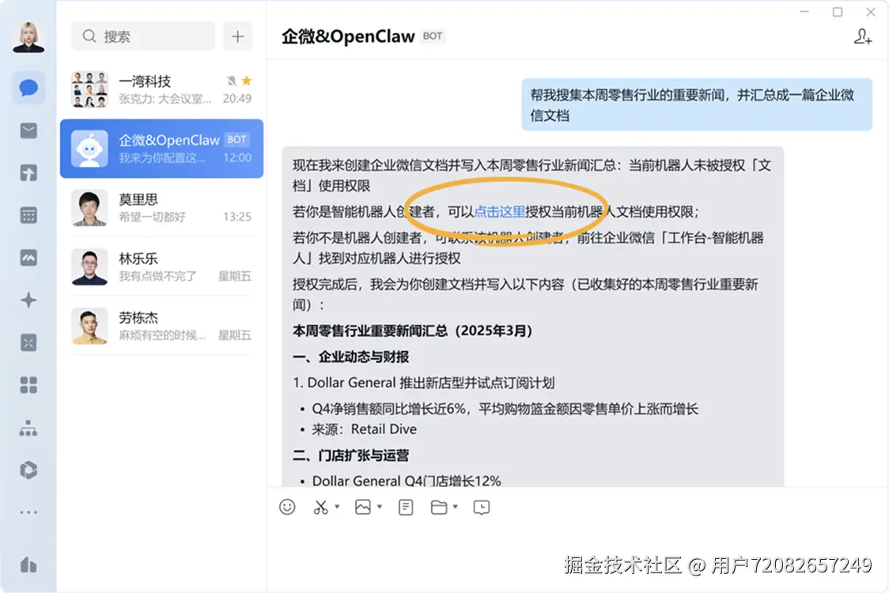Screen dimensions: 889x593
Task: Open the Contacts organization chart icon
Action: coord(28,429)
